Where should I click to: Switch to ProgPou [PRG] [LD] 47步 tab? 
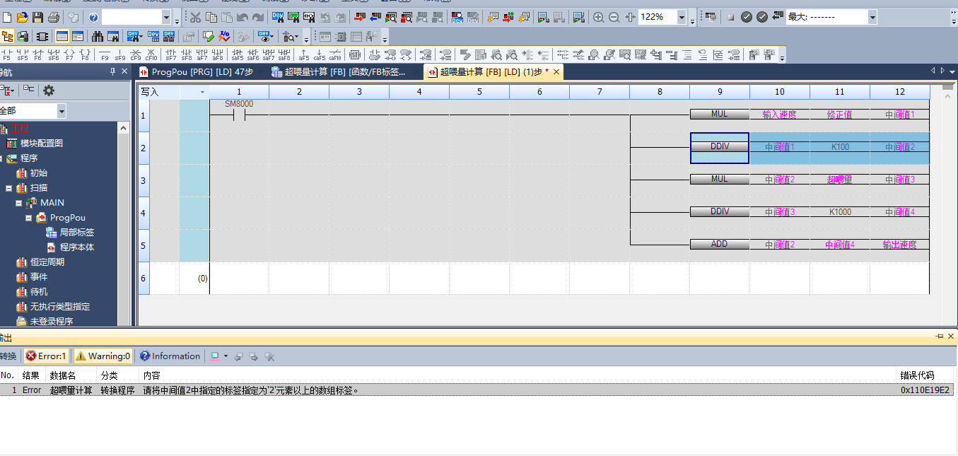tap(196, 72)
